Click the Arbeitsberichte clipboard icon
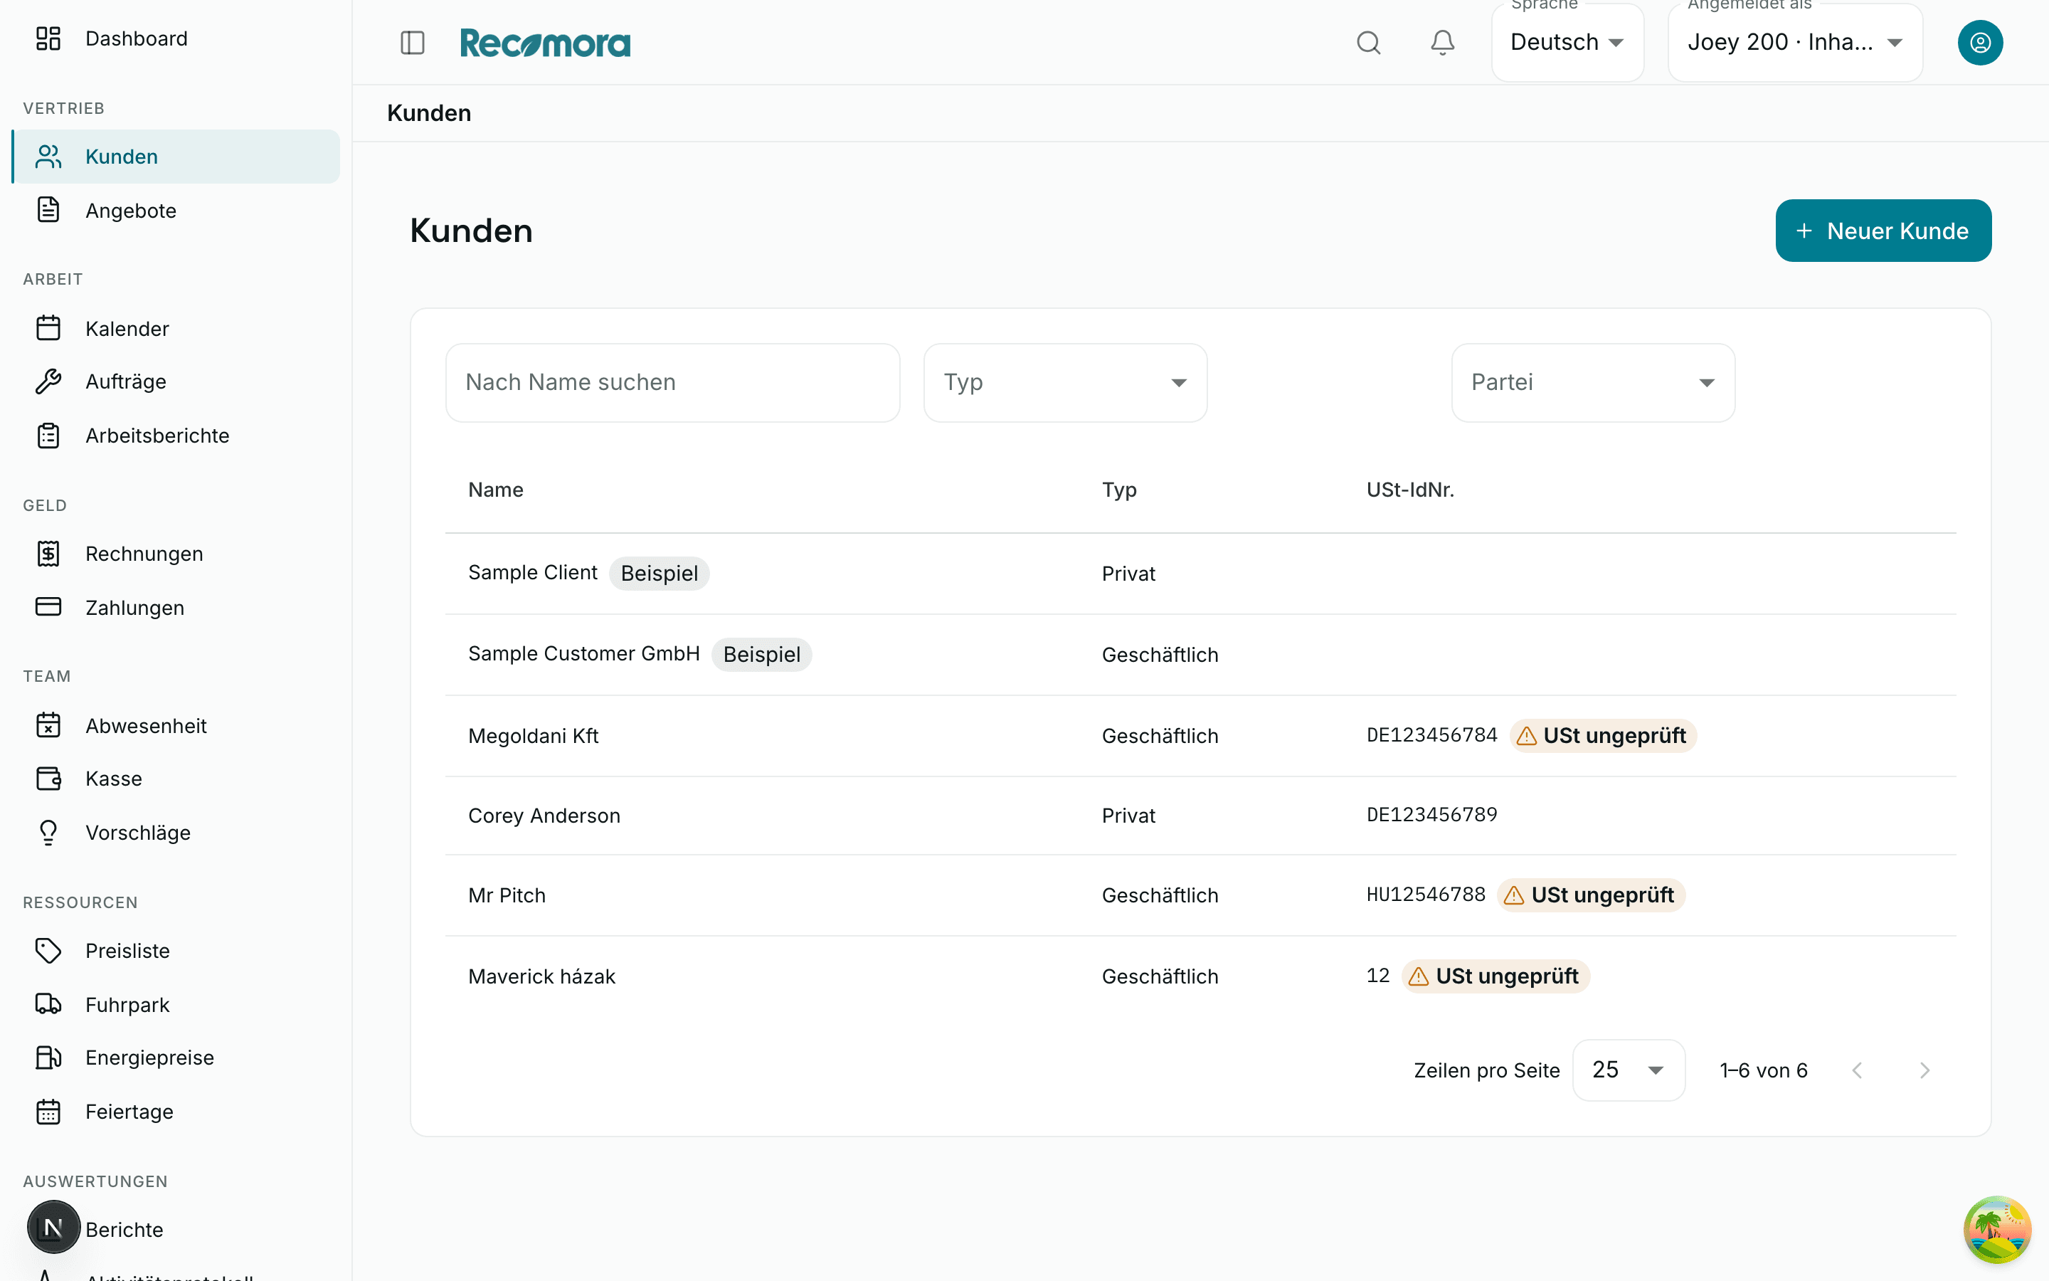This screenshot has height=1281, width=2049. [x=48, y=436]
